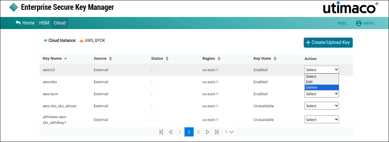Click the Cloud Instance label

pyautogui.click(x=62, y=41)
